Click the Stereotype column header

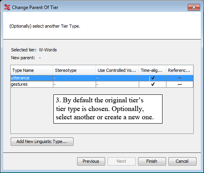click(74, 70)
